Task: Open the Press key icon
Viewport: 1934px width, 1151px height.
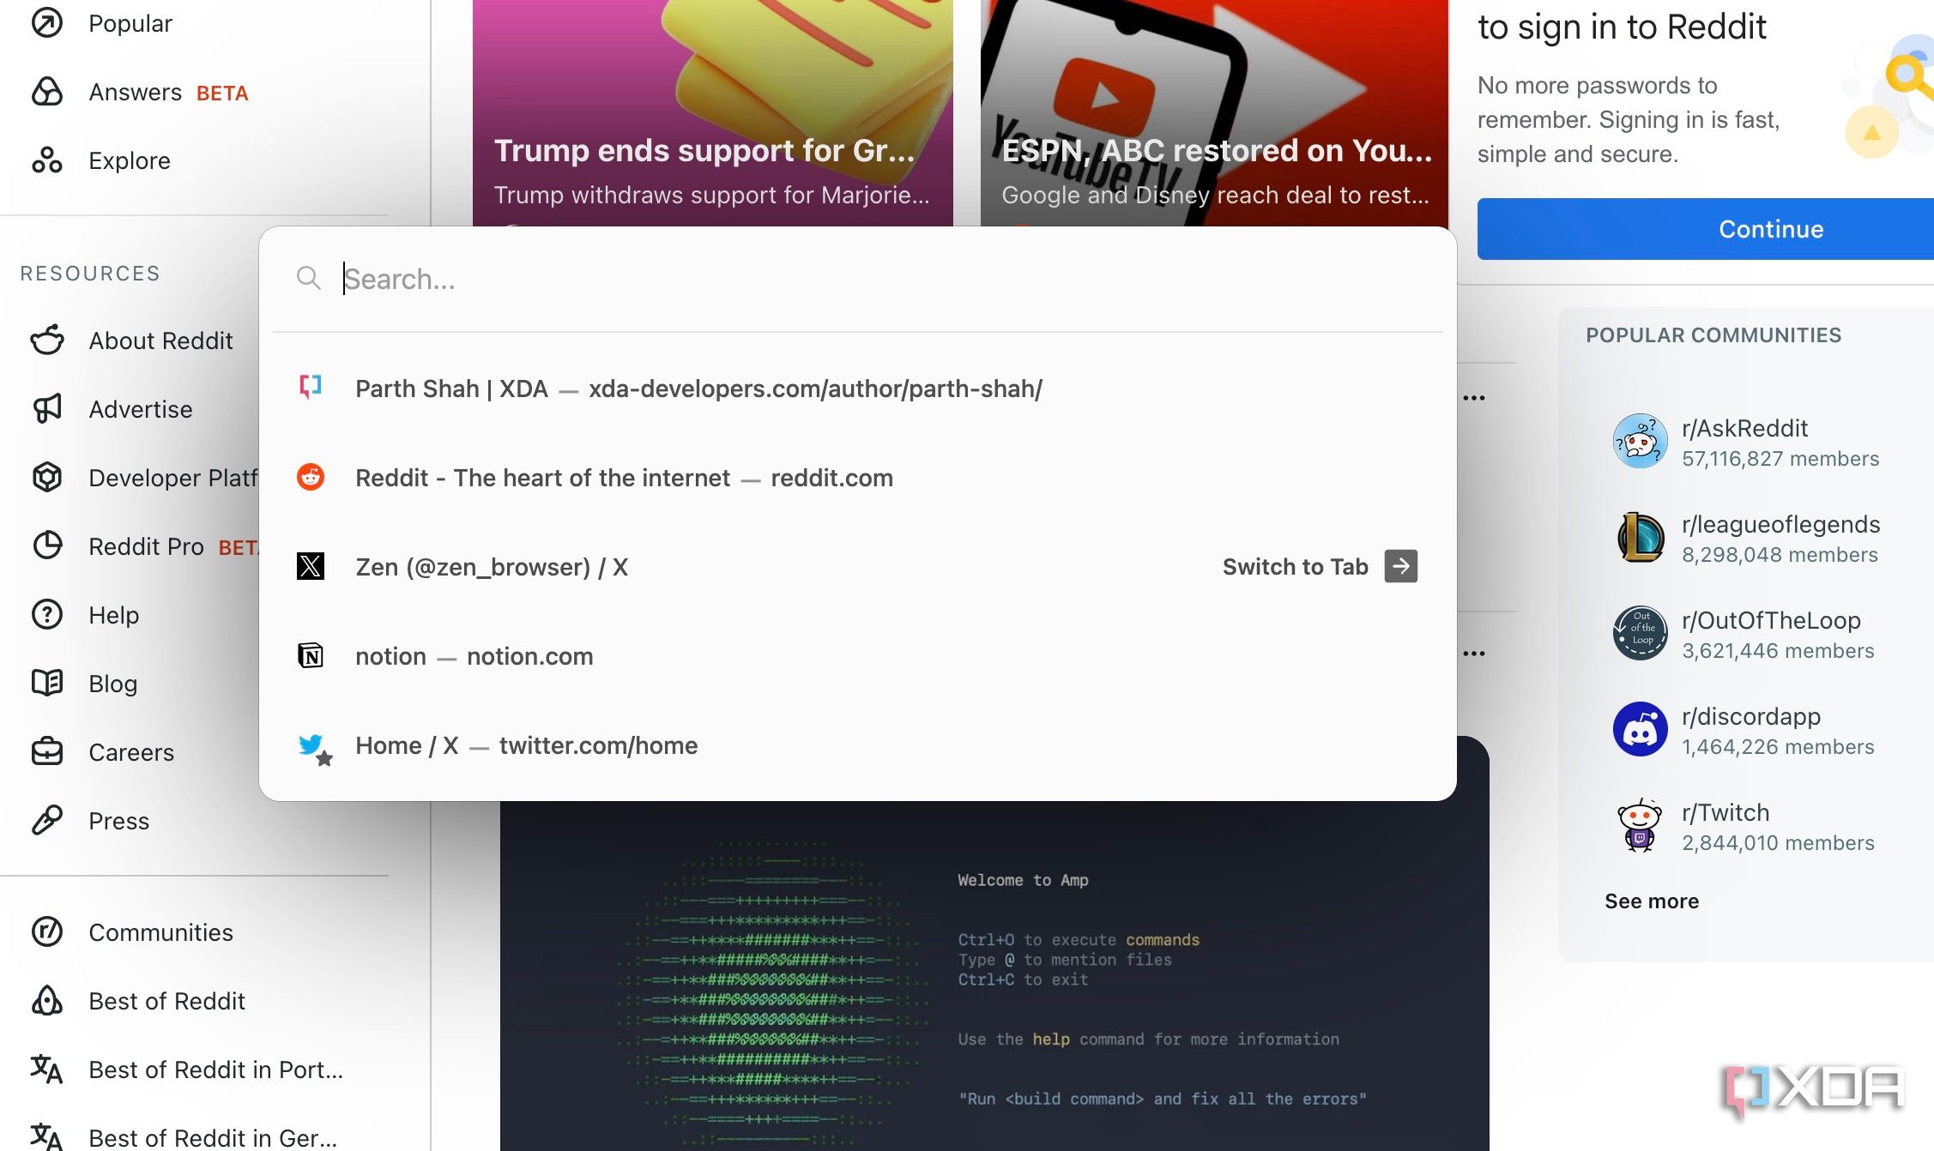Action: pos(47,821)
